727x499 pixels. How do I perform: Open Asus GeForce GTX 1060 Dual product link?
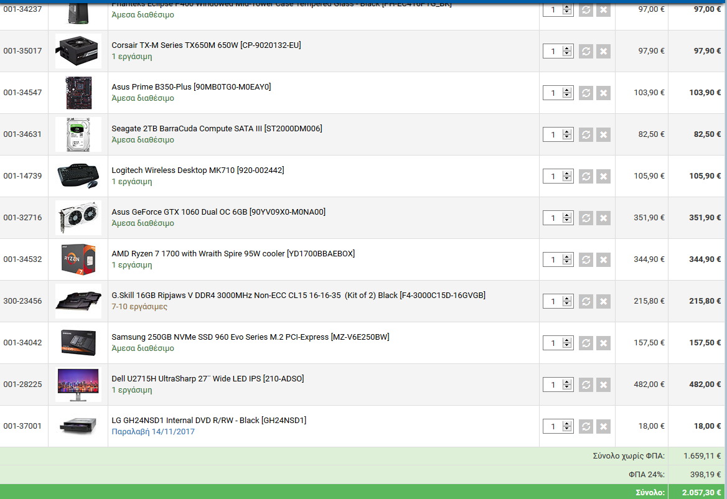click(x=218, y=212)
